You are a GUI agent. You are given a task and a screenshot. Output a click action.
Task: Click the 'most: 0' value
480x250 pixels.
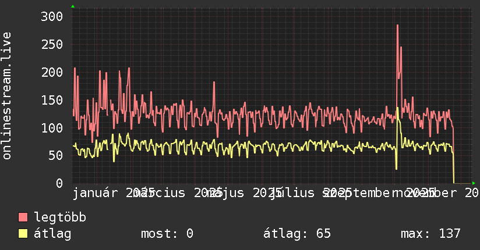pyautogui.click(x=167, y=234)
